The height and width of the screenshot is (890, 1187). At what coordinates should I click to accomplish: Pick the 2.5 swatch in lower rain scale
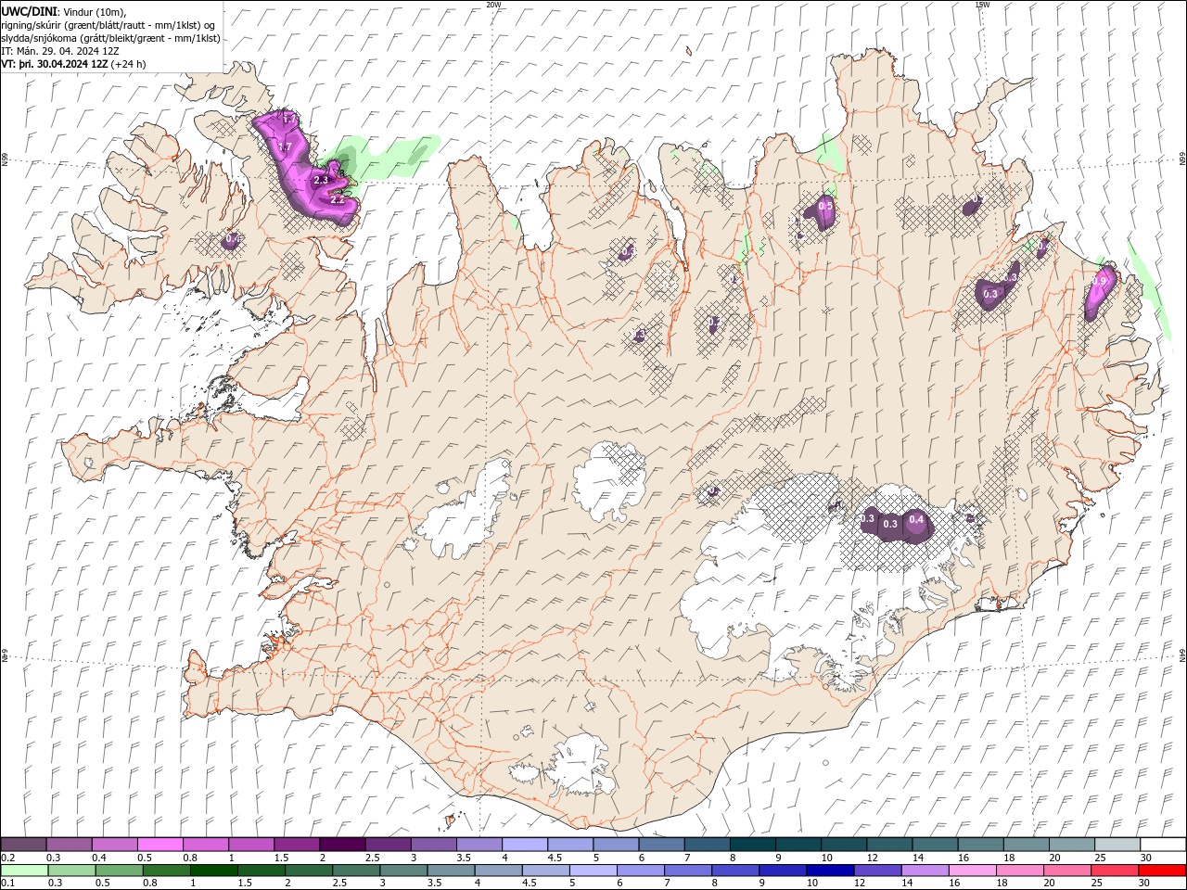coord(358,871)
